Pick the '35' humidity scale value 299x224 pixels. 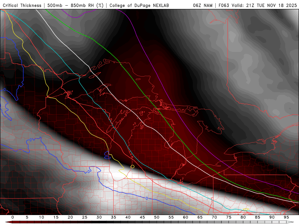click(x=114, y=217)
